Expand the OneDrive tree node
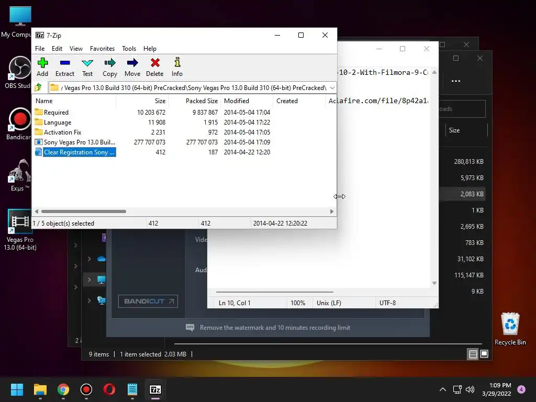 tap(89, 259)
